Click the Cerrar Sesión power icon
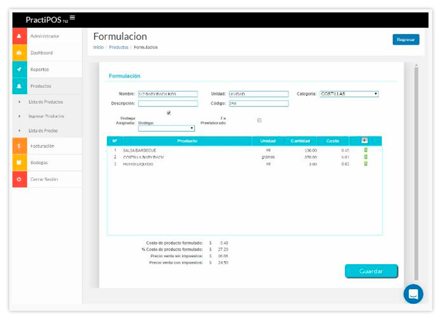Screen dimensions: 444x325 coord(19,179)
